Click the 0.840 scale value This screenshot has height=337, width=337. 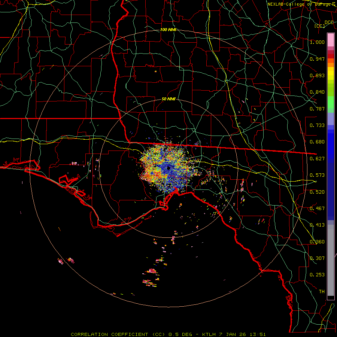317,92
